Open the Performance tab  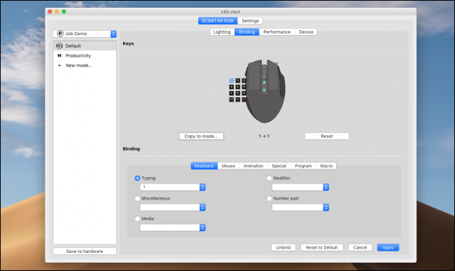pos(276,32)
